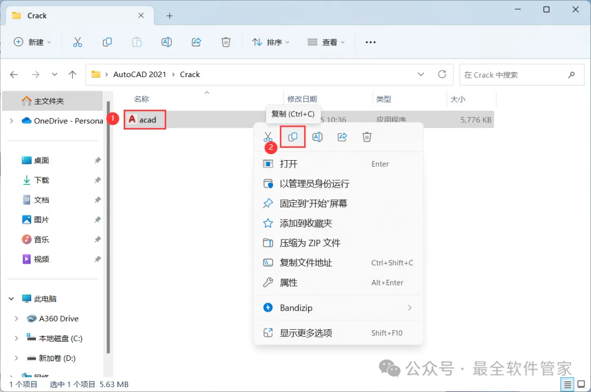Select the acad application file
Image resolution: width=591 pixels, height=392 pixels.
tap(144, 120)
